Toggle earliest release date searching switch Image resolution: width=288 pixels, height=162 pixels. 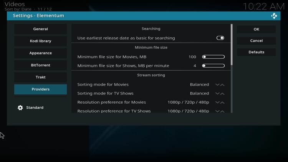coord(220,38)
